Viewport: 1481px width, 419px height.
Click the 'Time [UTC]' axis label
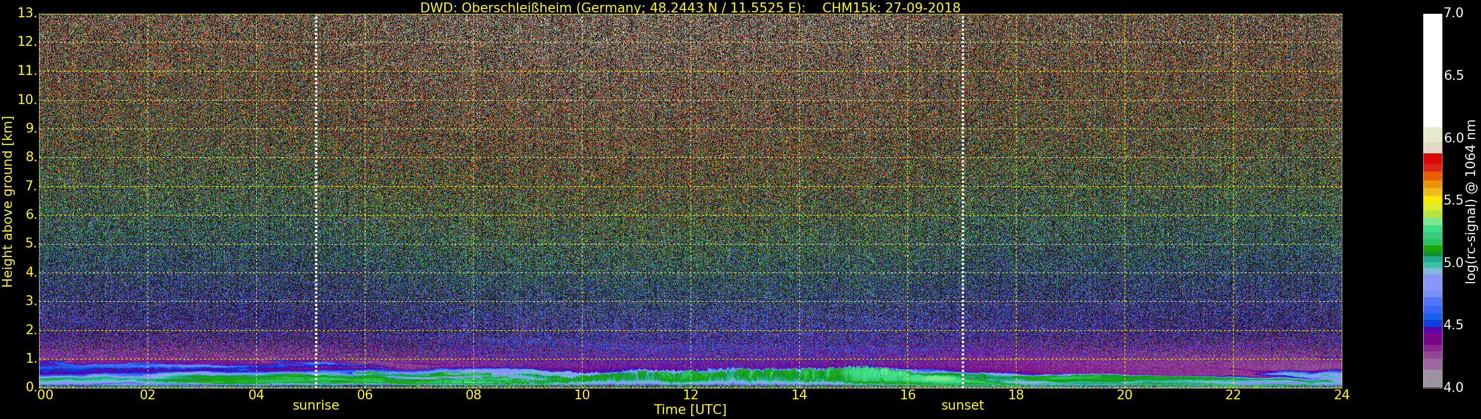tap(690, 410)
